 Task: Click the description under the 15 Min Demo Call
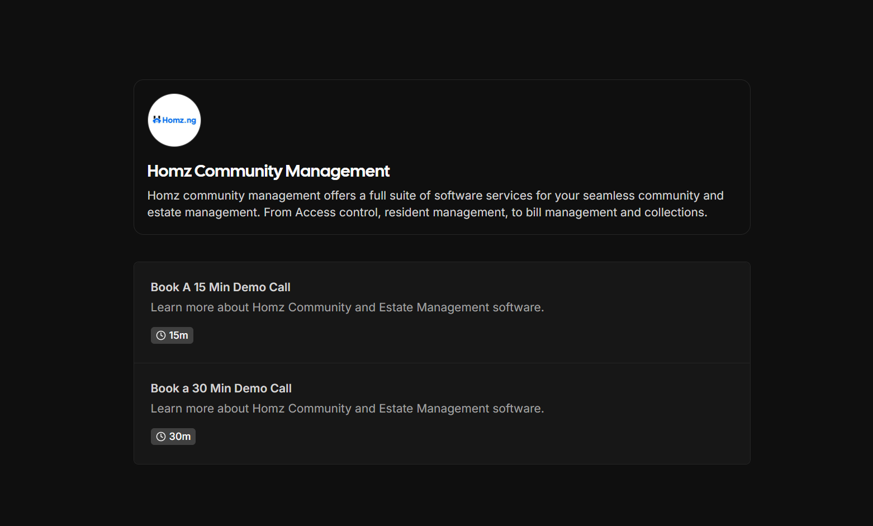tap(347, 307)
